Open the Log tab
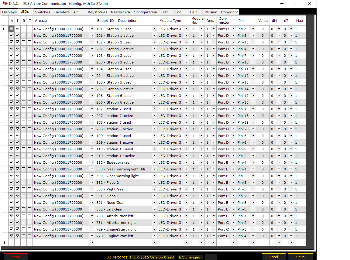This screenshot has width=350, height=260. click(178, 12)
